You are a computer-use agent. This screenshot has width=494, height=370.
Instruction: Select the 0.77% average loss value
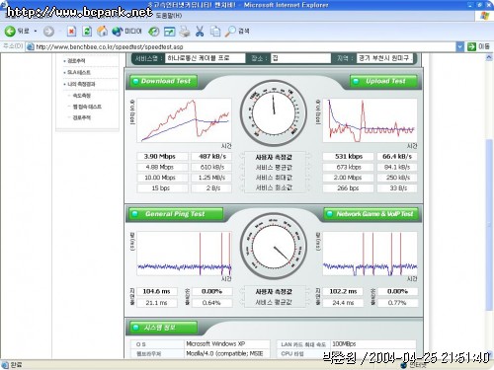(397, 303)
